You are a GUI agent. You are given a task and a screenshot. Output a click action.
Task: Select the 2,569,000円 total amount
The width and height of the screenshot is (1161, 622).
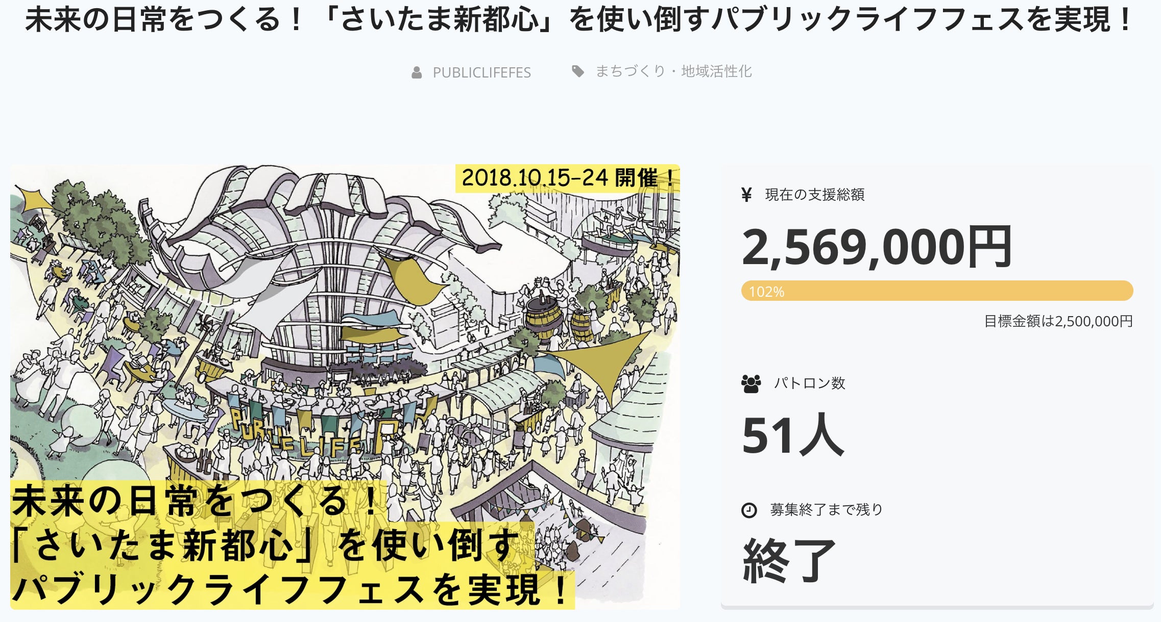click(x=876, y=248)
